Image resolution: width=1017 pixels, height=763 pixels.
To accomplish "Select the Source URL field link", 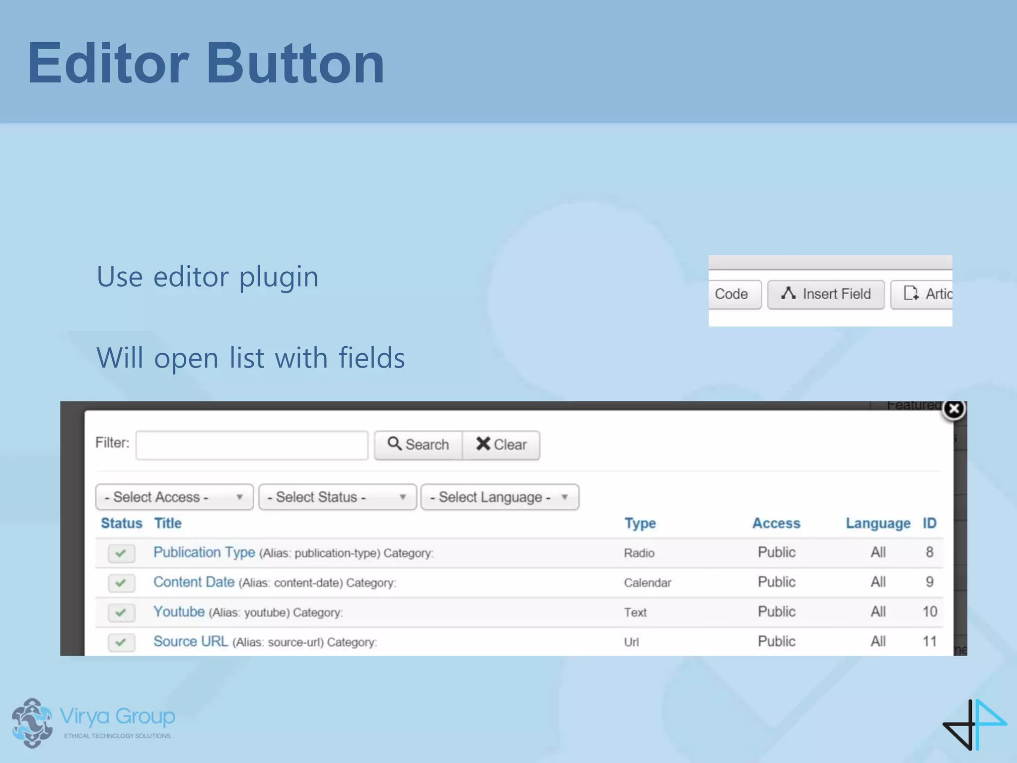I will (x=191, y=641).
